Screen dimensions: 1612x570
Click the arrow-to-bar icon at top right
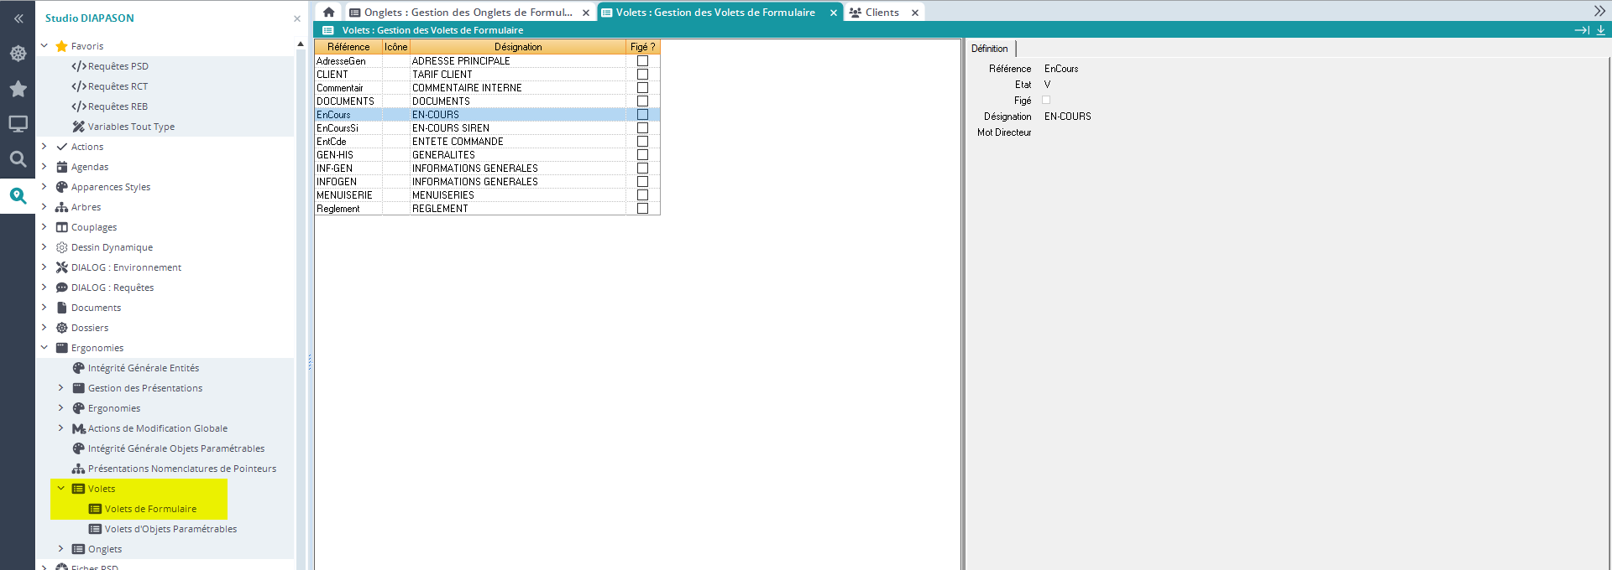point(1581,30)
